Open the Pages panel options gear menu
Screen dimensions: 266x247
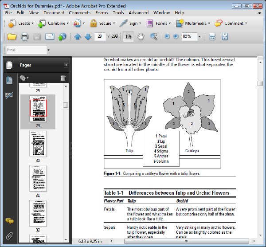point(24,78)
